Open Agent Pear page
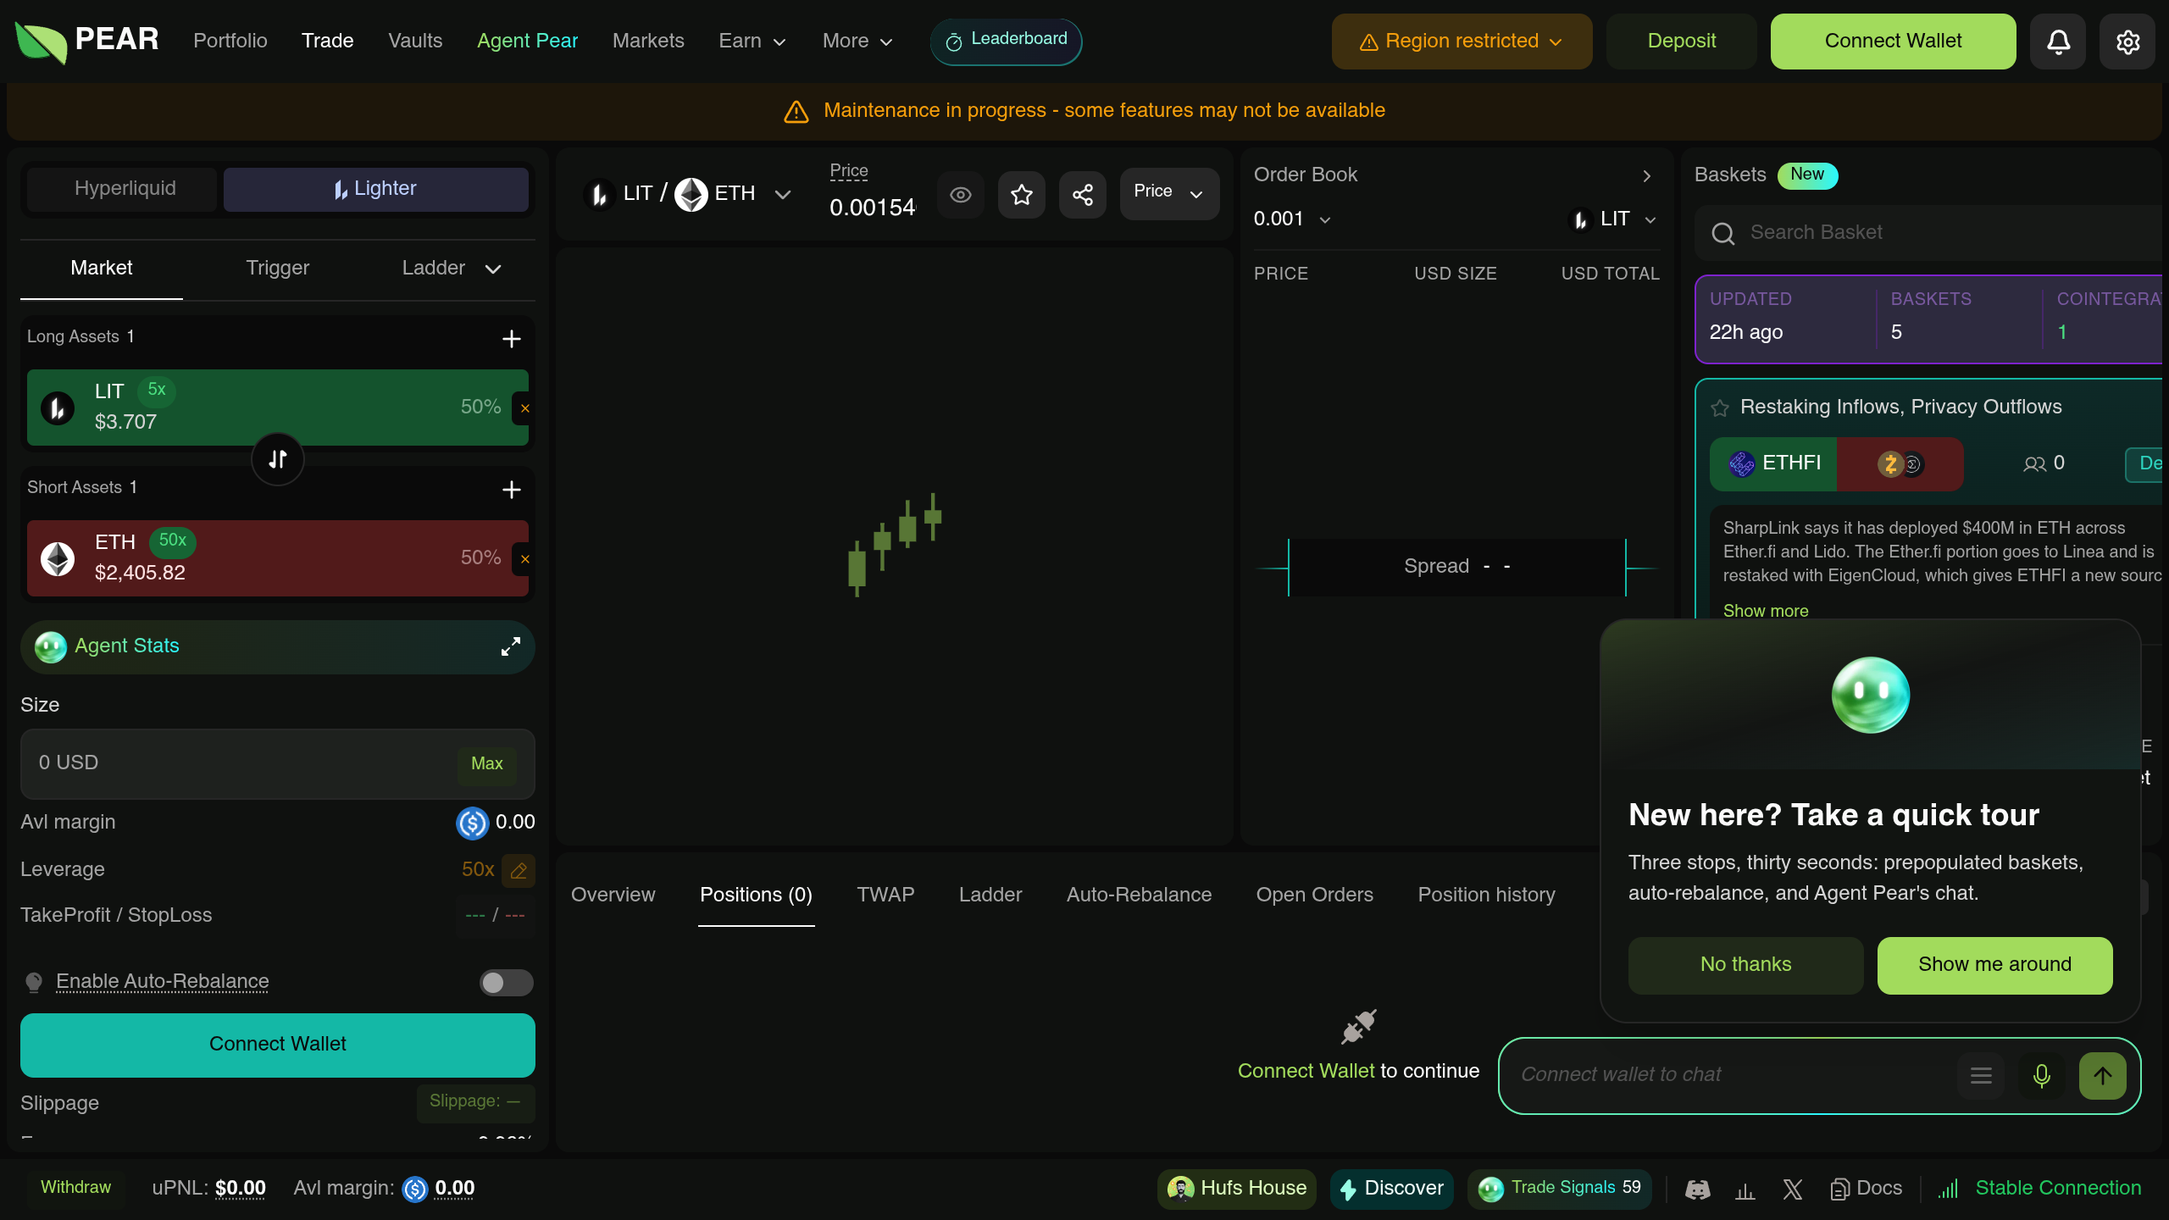The image size is (2169, 1220). 527,41
